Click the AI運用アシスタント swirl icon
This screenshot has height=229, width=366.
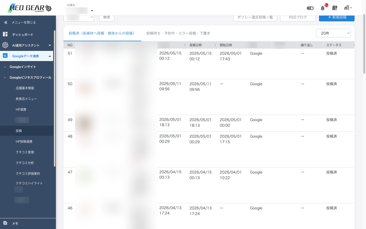(5, 45)
